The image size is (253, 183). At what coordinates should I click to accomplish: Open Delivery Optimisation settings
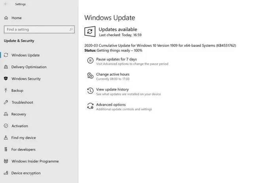click(29, 67)
